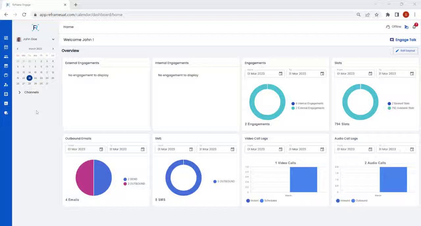This screenshot has width=421, height=226.
Task: Select the Reframe Engage browser tab
Action: [36, 5]
